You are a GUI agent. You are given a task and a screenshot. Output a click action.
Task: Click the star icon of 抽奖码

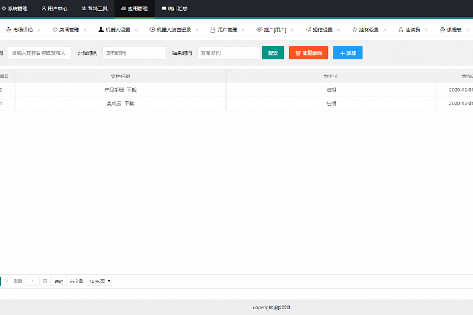coord(401,29)
